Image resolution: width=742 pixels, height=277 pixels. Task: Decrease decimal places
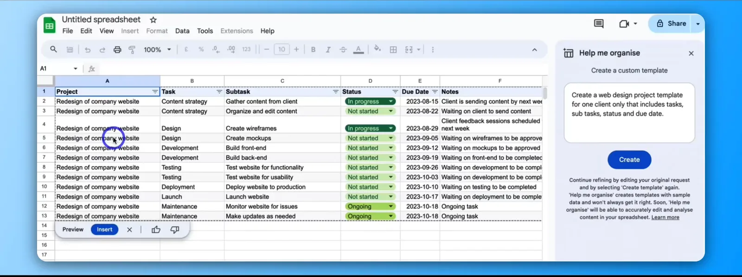pyautogui.click(x=216, y=49)
